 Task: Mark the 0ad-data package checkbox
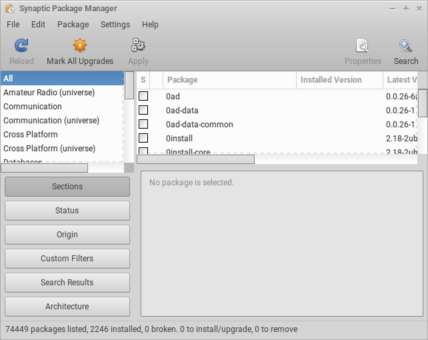[143, 111]
